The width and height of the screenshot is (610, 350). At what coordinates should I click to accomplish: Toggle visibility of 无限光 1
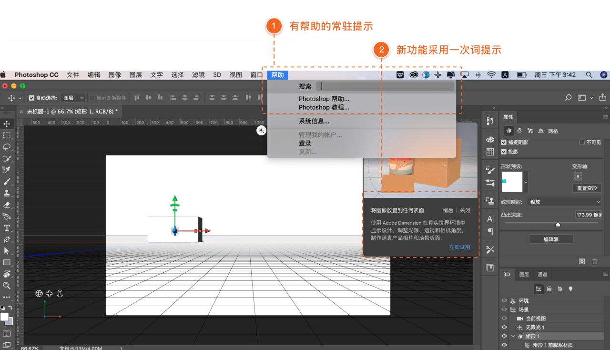tap(504, 327)
